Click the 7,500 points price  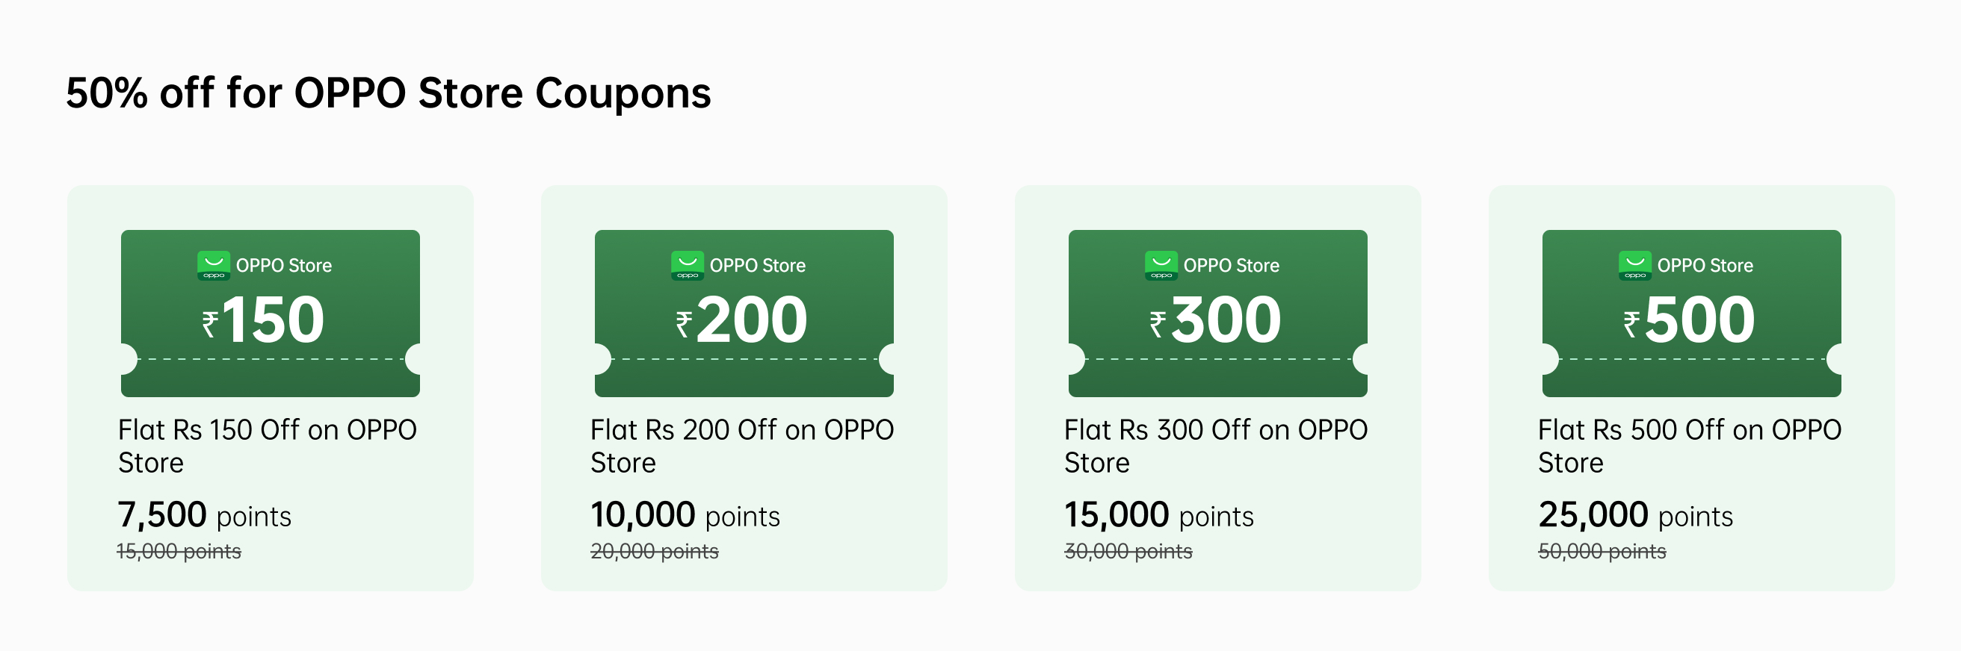pos(204,515)
